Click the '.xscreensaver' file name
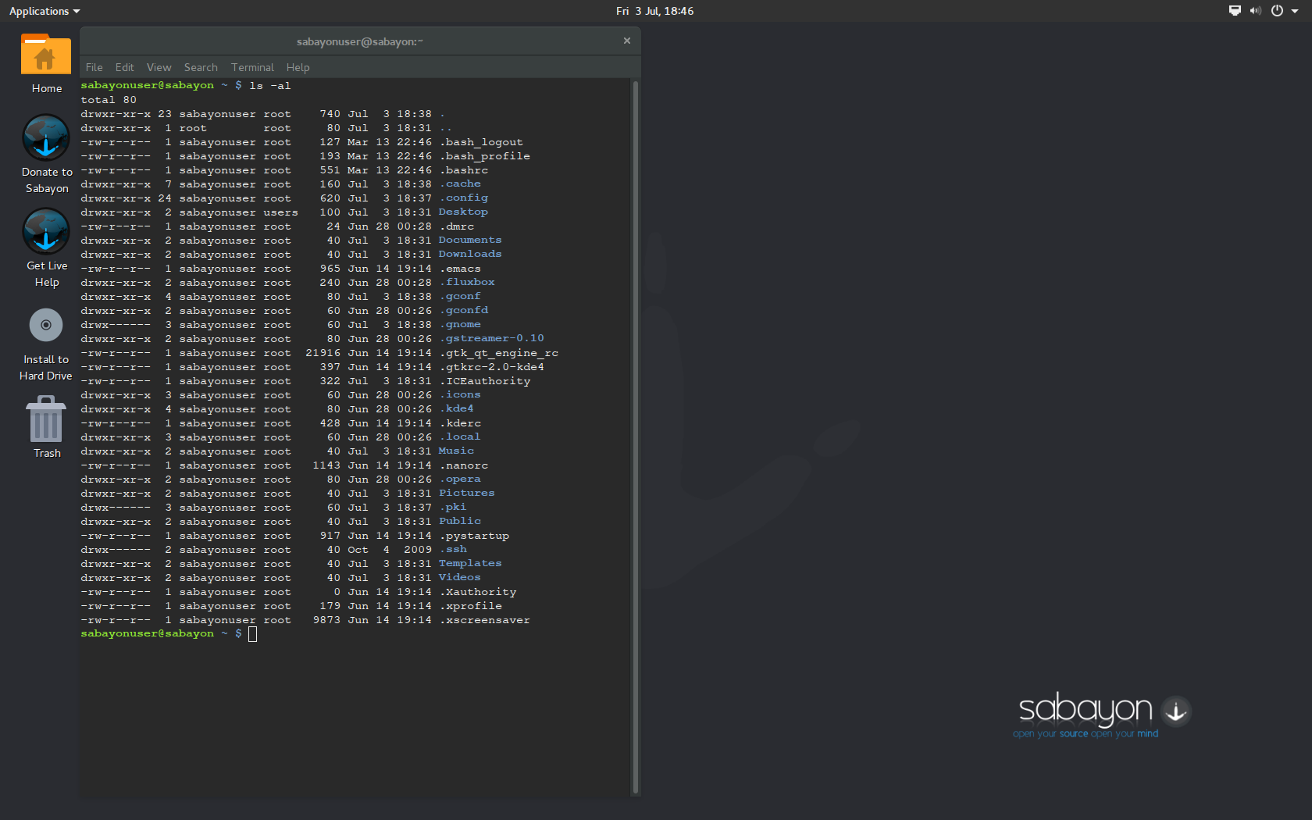The height and width of the screenshot is (820, 1312). [x=484, y=620]
